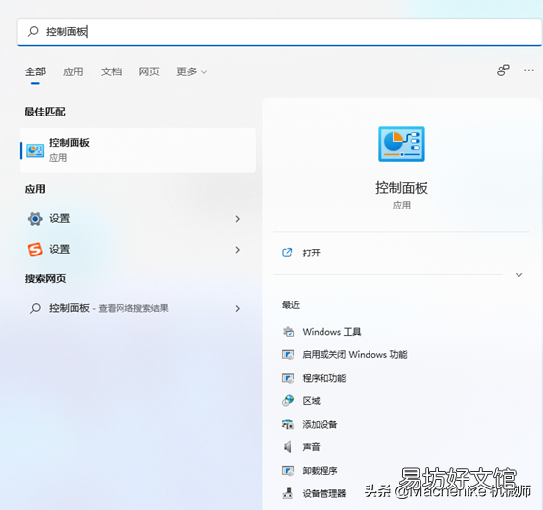Viewport: 543px width, 510px height.
Task: Click the globe icon for 区域
Action: (288, 401)
